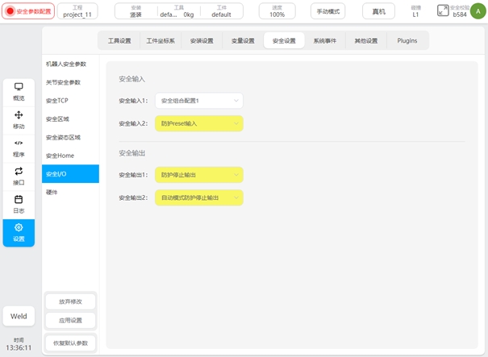
Task: Toggle the 真机 real robot button
Action: tap(378, 11)
